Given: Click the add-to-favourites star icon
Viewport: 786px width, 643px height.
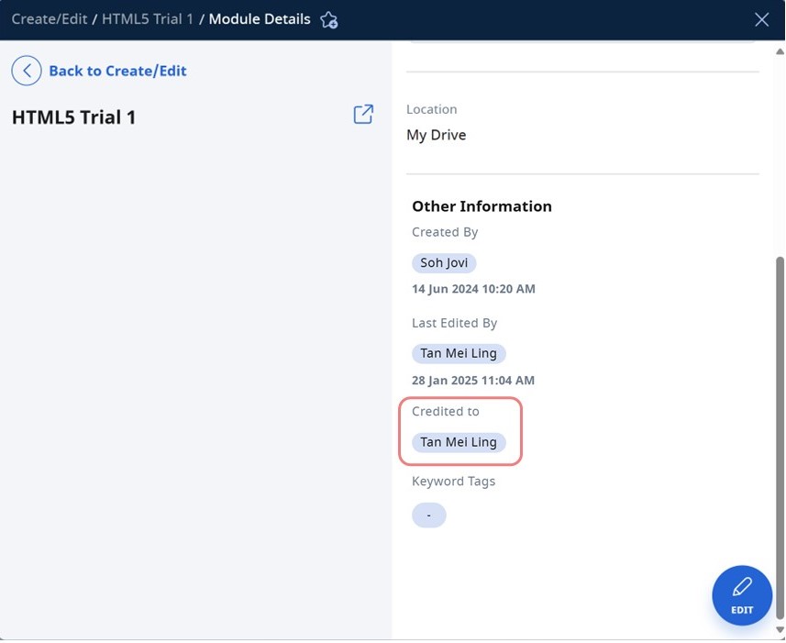Looking at the screenshot, I should (329, 19).
